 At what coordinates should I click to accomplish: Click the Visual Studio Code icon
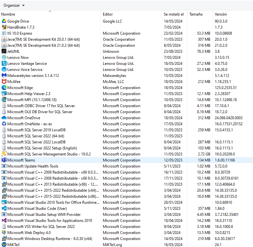click(x=4, y=208)
